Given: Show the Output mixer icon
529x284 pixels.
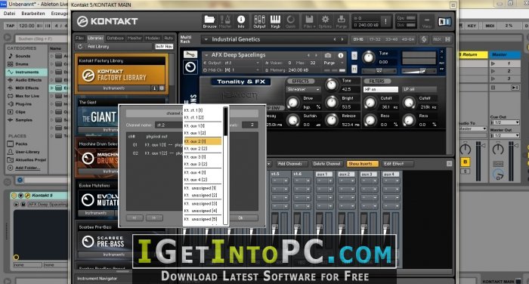Looking at the screenshot, I should [x=259, y=21].
